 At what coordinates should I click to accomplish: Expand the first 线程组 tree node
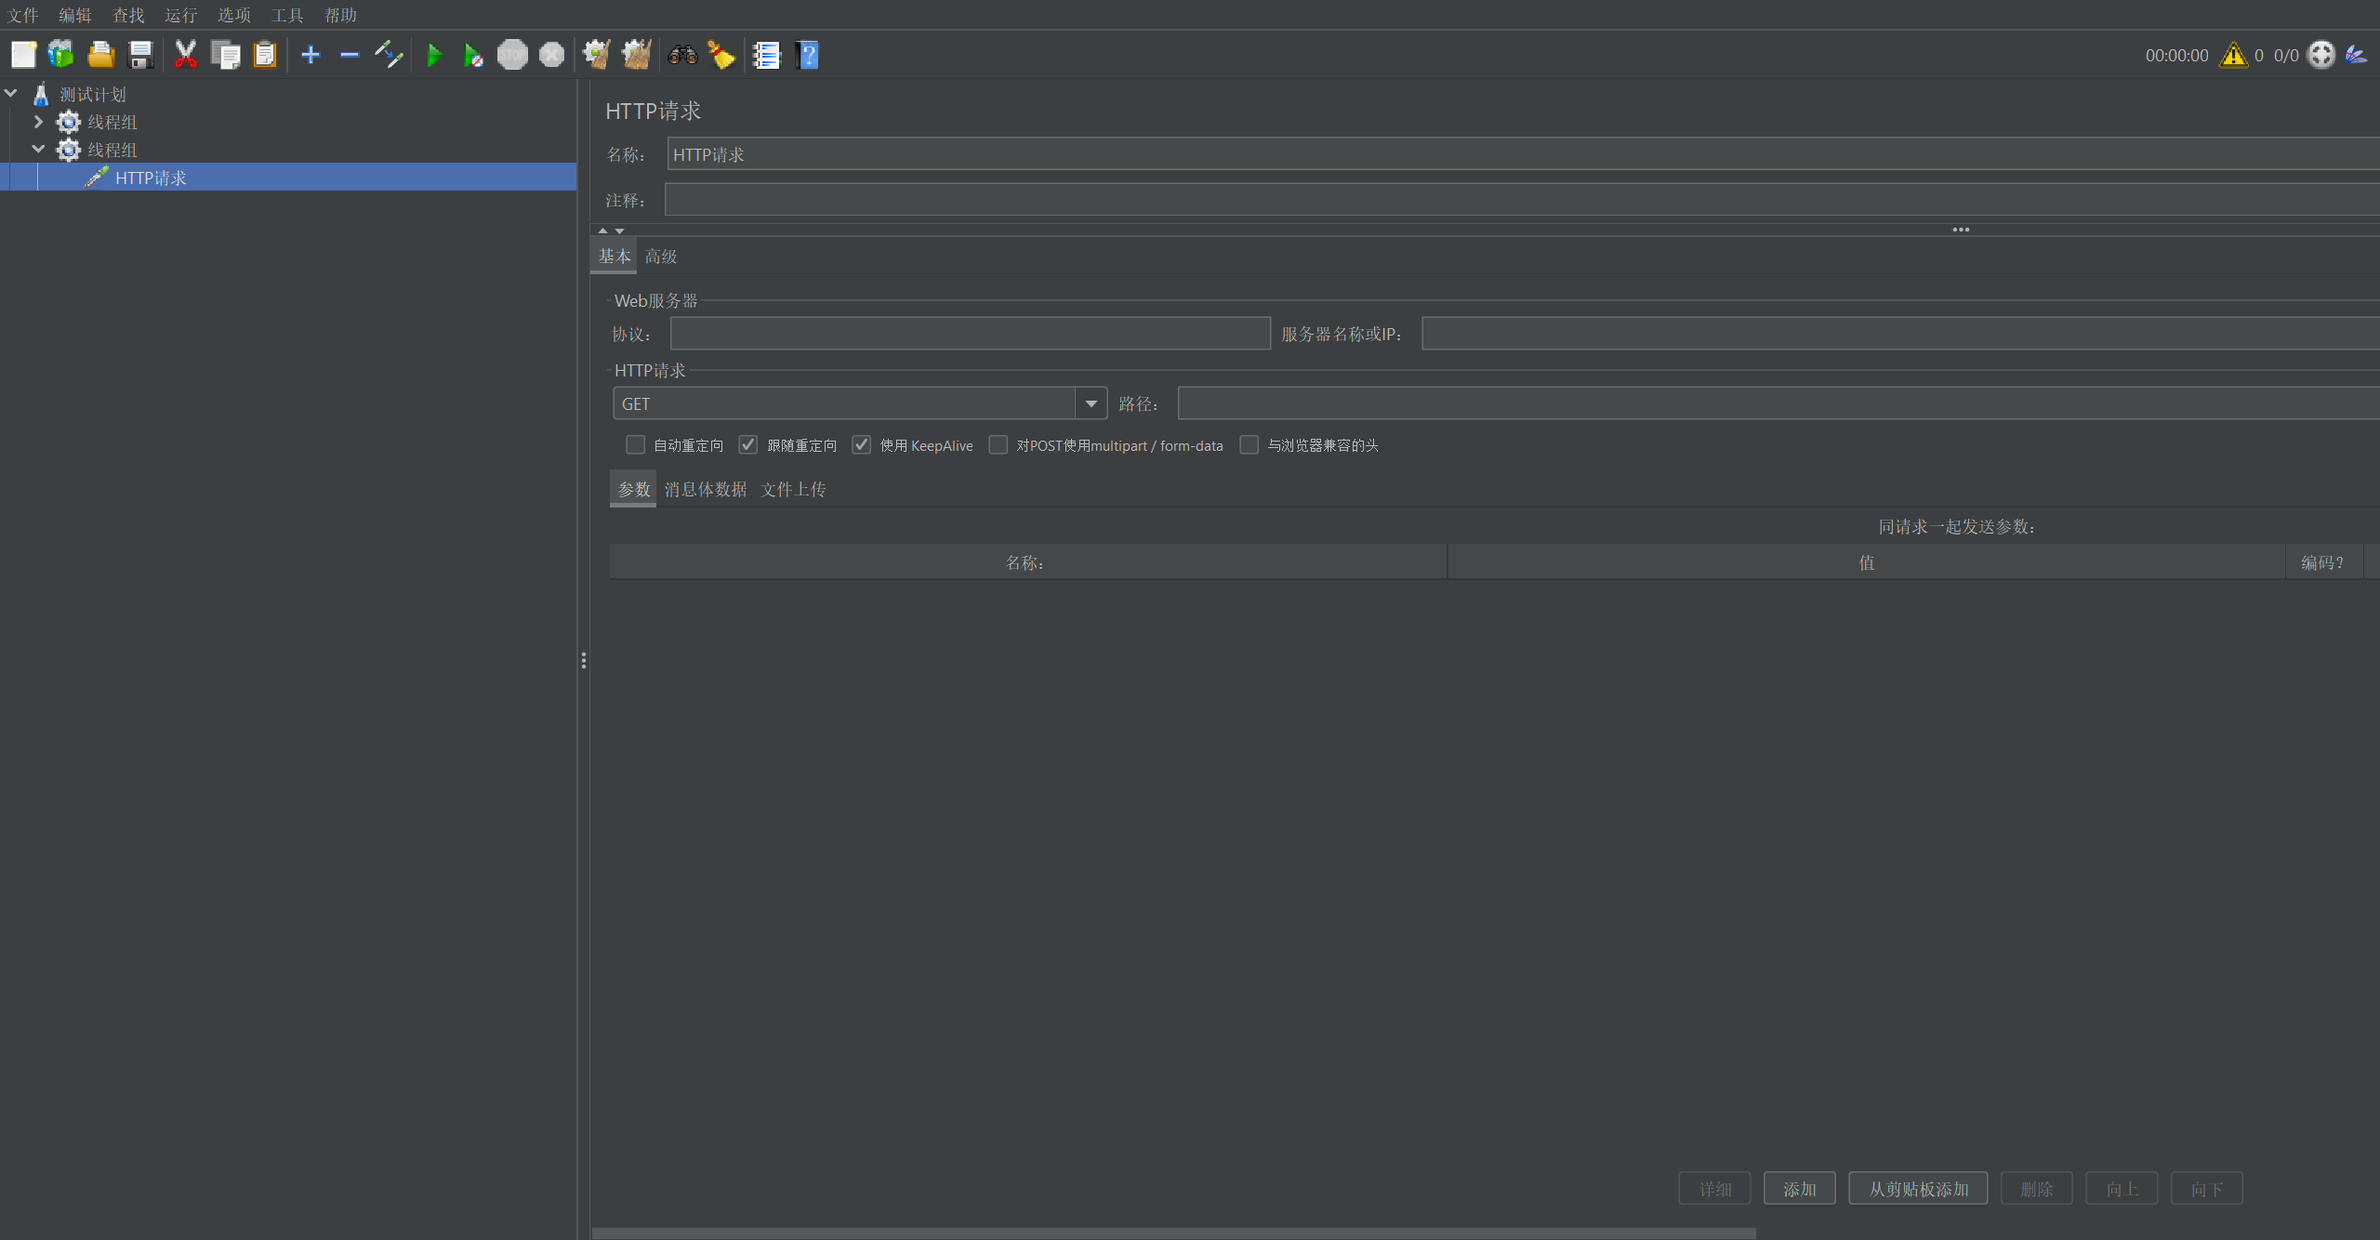click(38, 122)
